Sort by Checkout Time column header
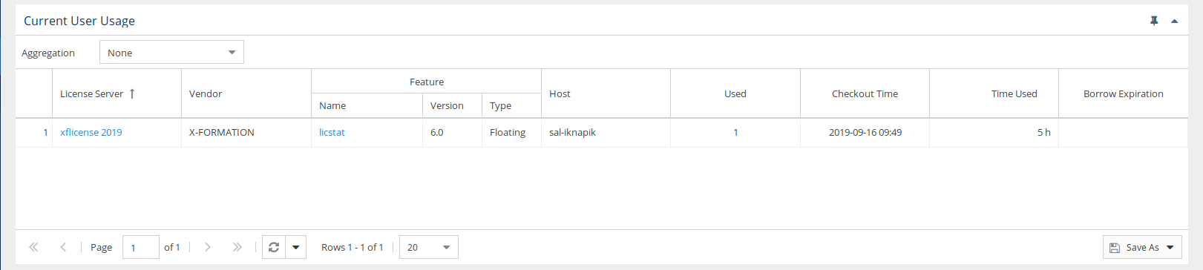Screen dimensions: 1203x270 pos(865,93)
